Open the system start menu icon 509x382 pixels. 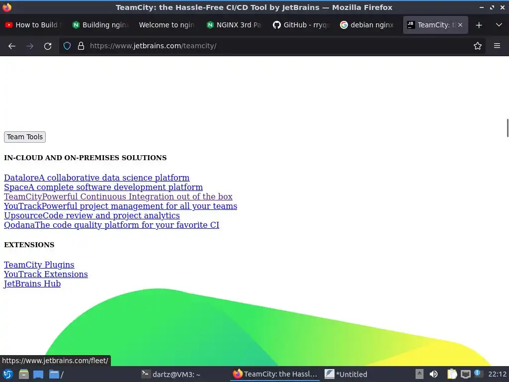coord(8,374)
